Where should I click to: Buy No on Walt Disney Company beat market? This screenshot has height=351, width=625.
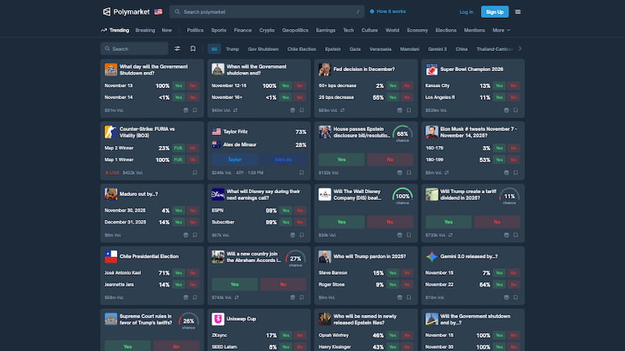click(x=390, y=222)
